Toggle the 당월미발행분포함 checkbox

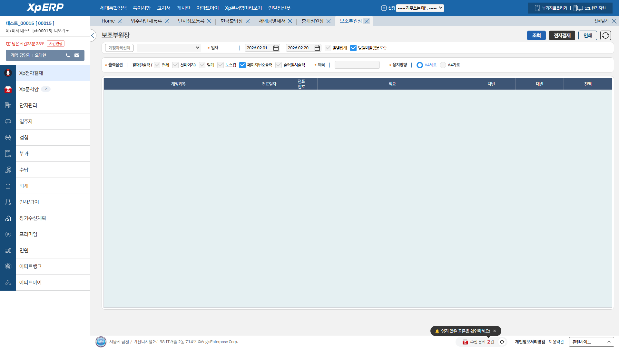(353, 48)
